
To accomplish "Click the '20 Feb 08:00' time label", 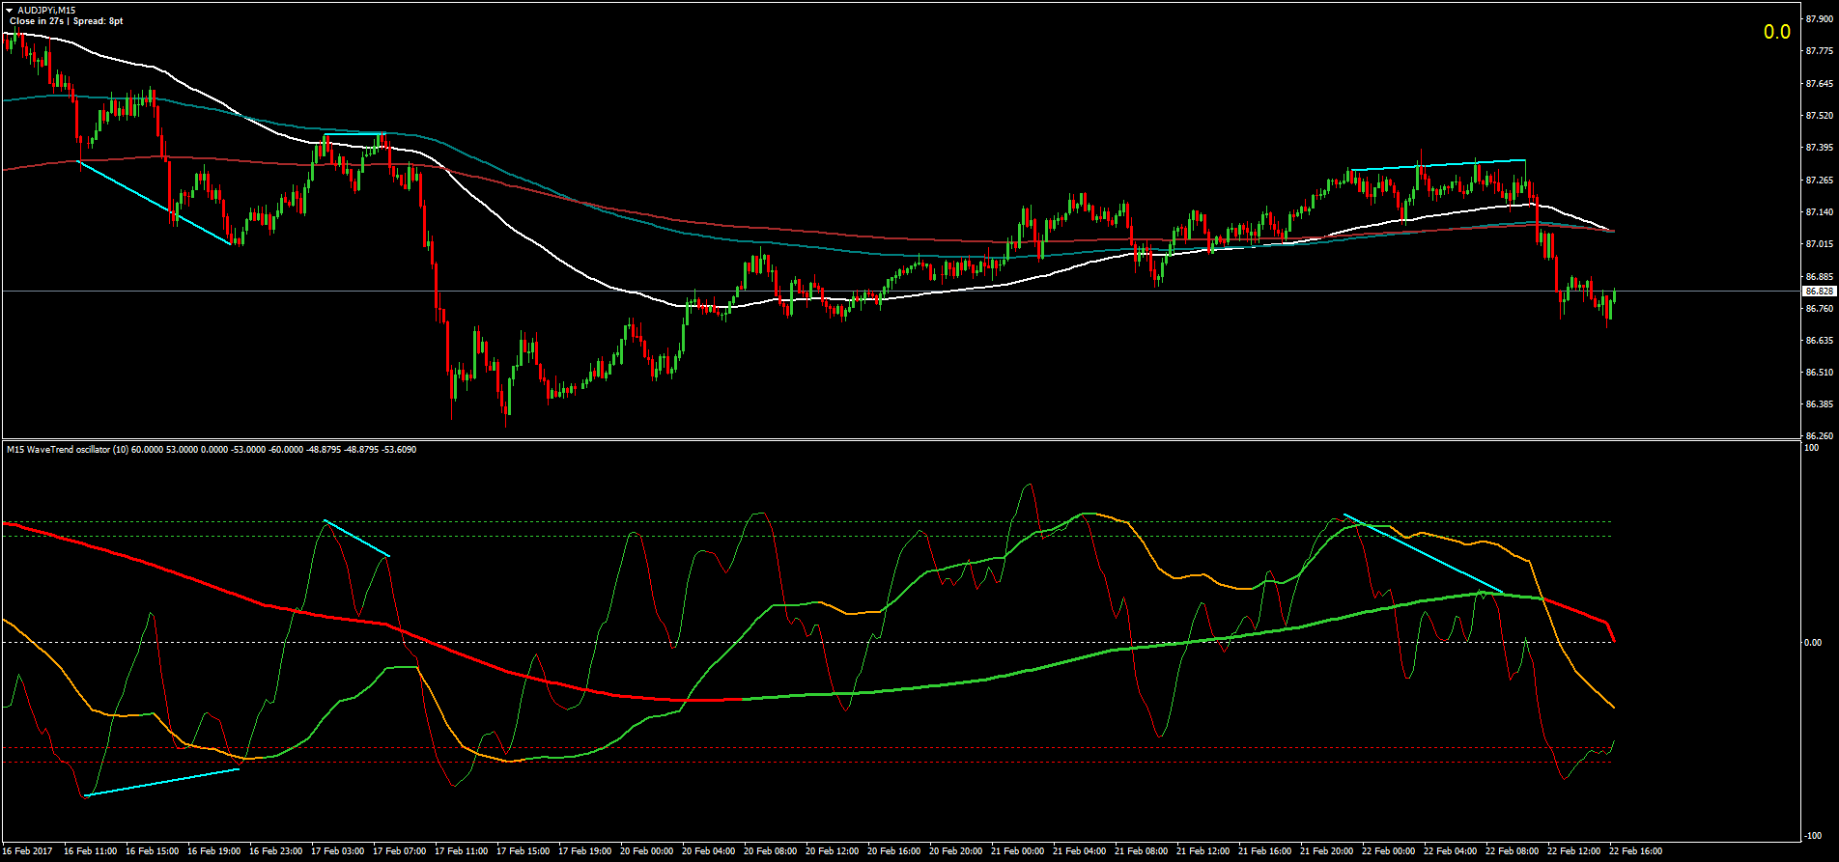I will click(770, 851).
